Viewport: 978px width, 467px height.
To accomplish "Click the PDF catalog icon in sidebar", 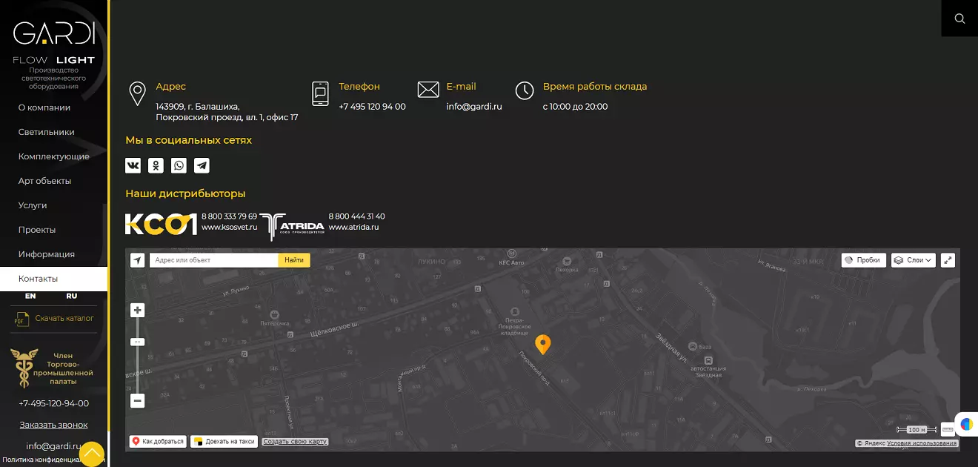I will point(21,319).
